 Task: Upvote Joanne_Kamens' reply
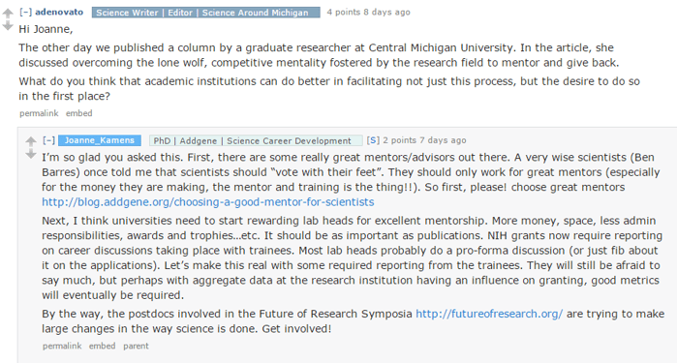click(31, 140)
